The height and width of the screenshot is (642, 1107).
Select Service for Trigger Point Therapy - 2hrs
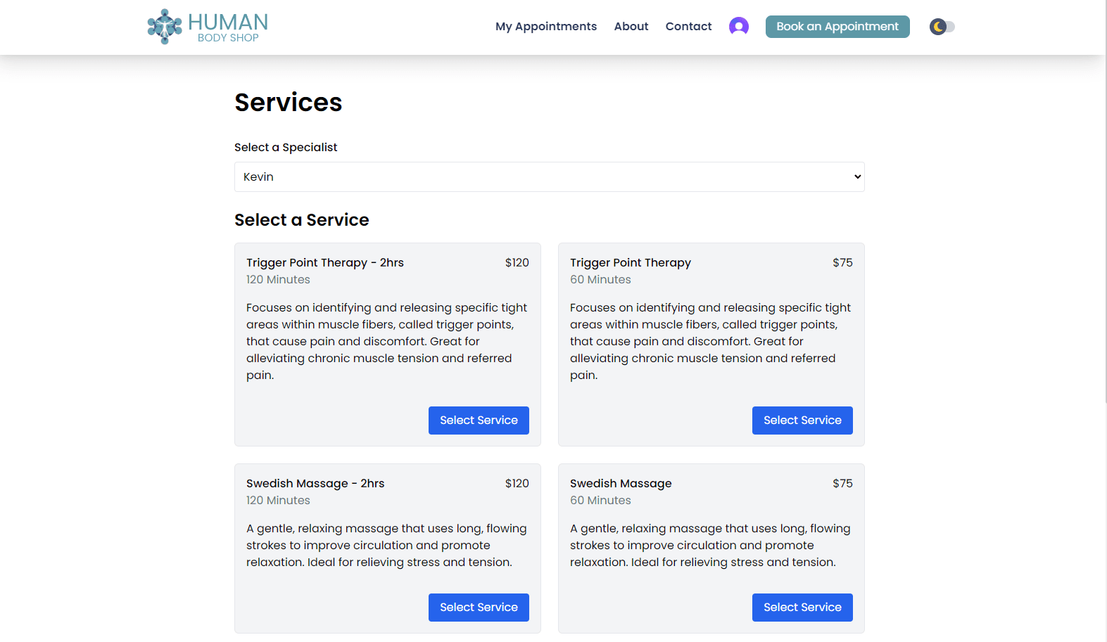point(479,420)
